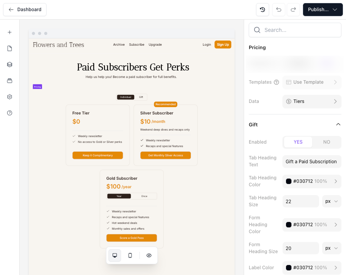Click the undo arrow in top bar

[x=279, y=10]
